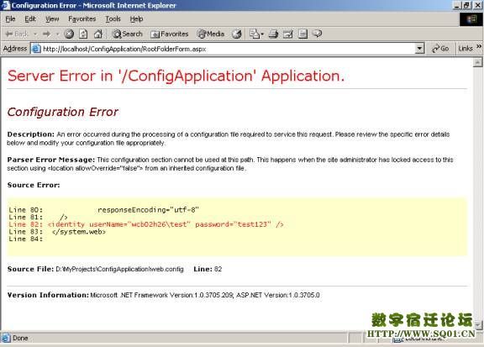Click the Windows logo throbber
484x347 pixels.
tap(471, 19)
